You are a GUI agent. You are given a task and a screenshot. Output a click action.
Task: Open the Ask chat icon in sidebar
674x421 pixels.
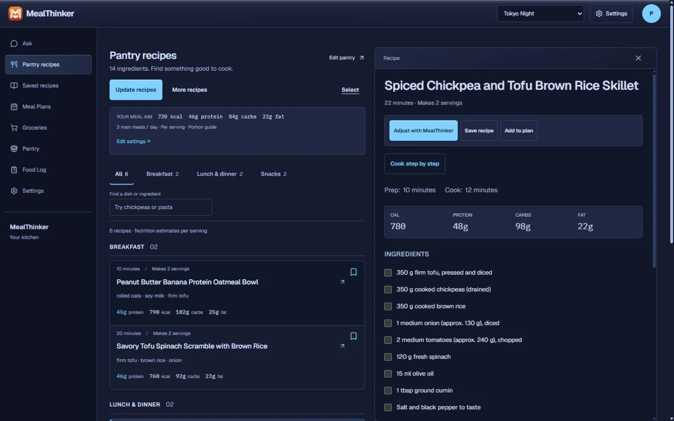click(x=14, y=43)
